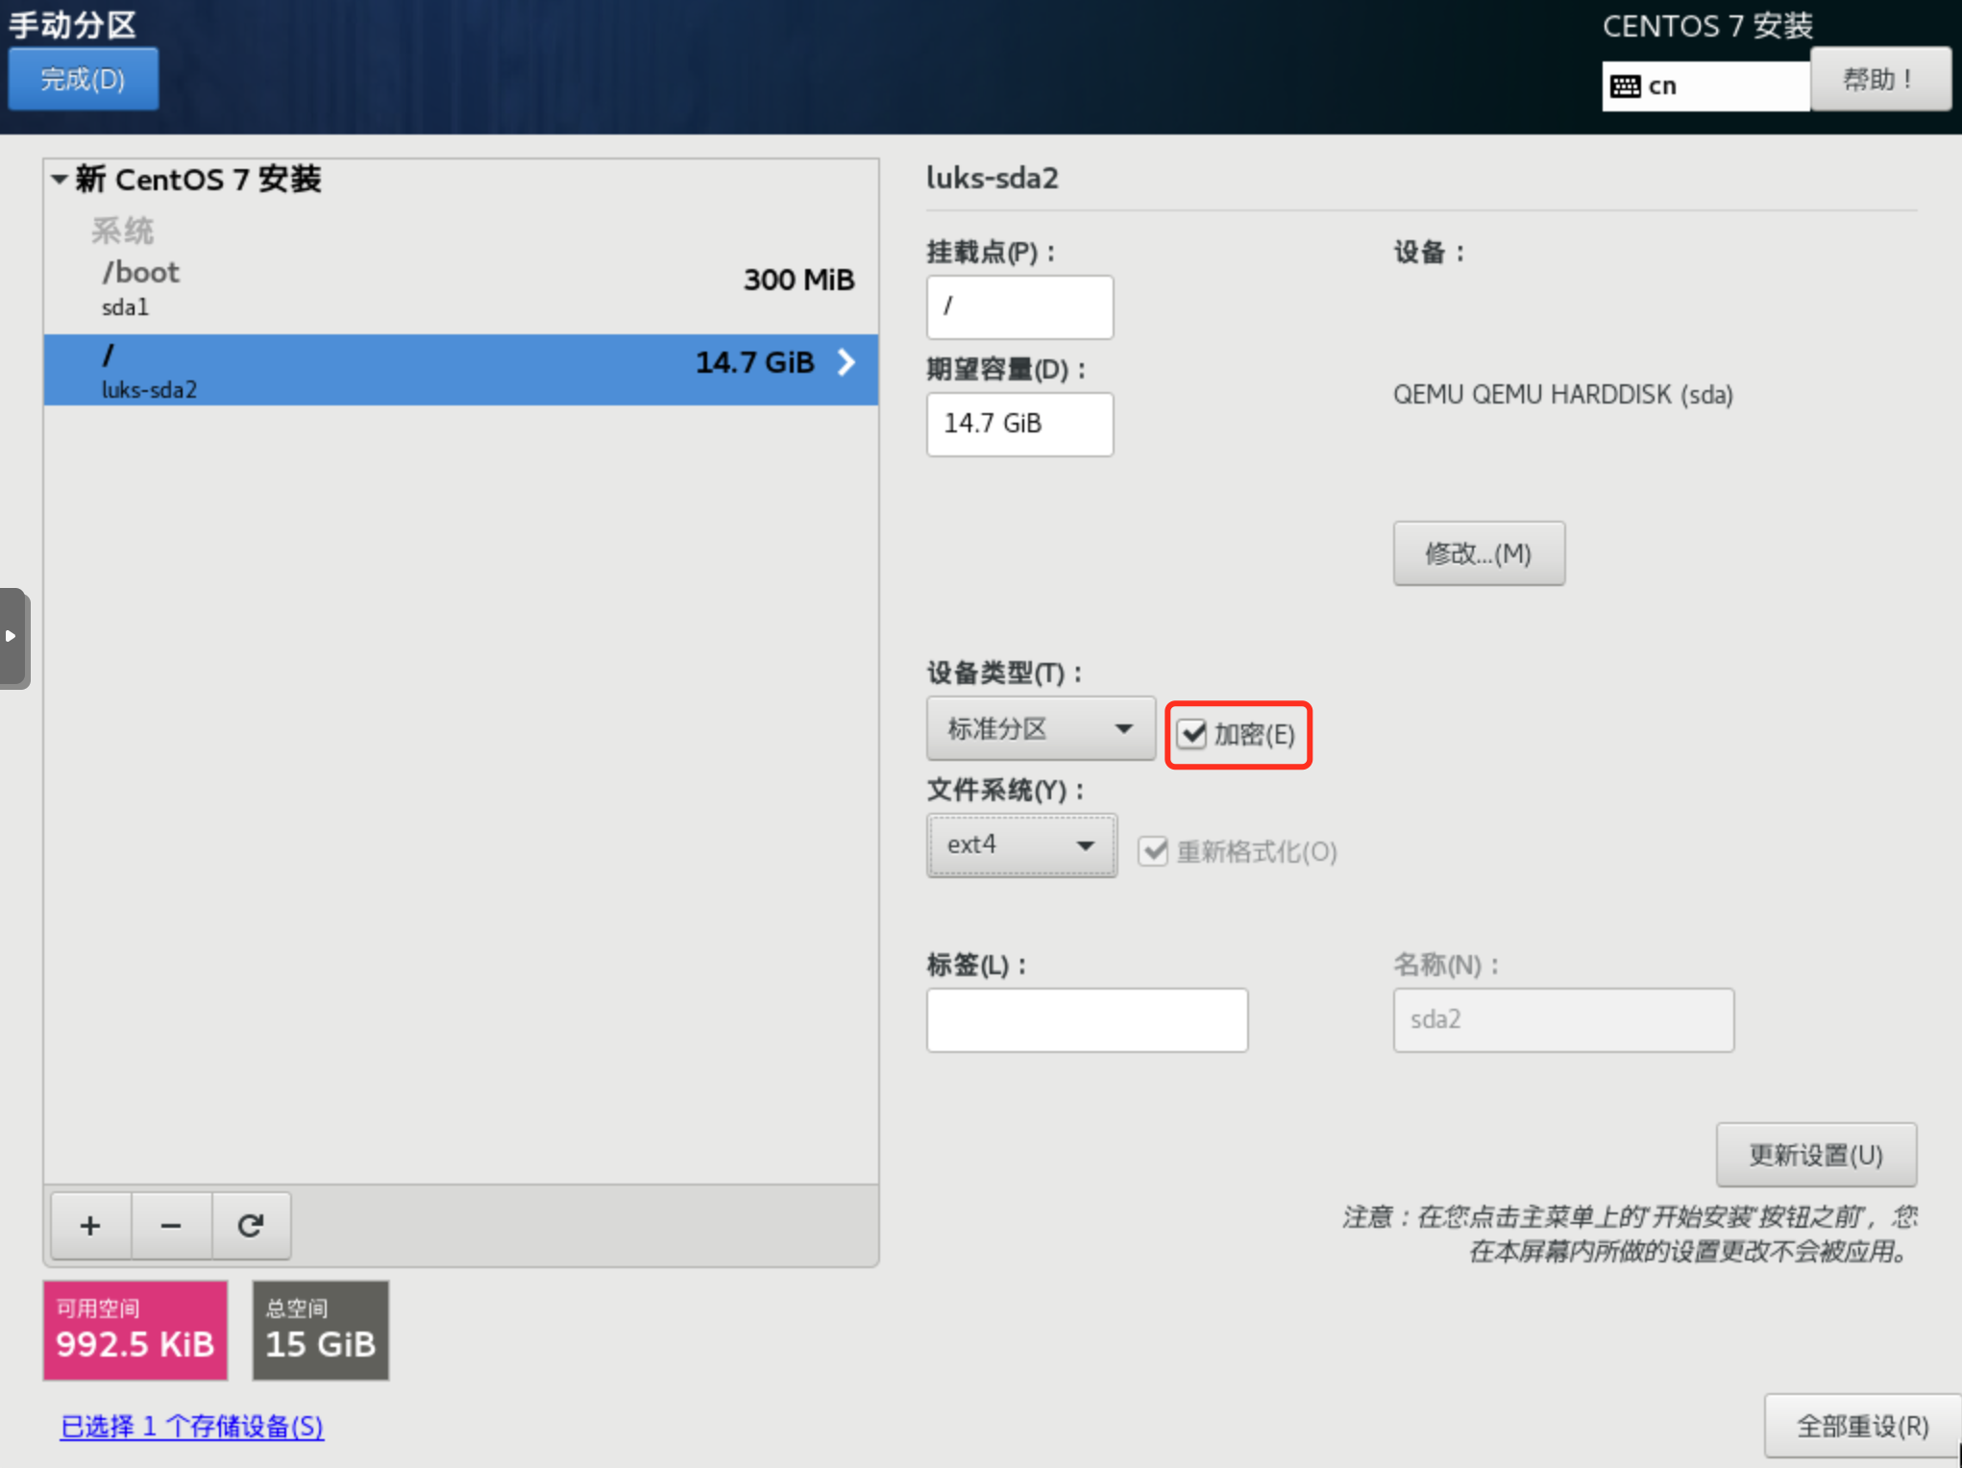Click the QEMU QEMU HARDDISK (sda) text
The width and height of the screenshot is (1962, 1468).
(1563, 395)
